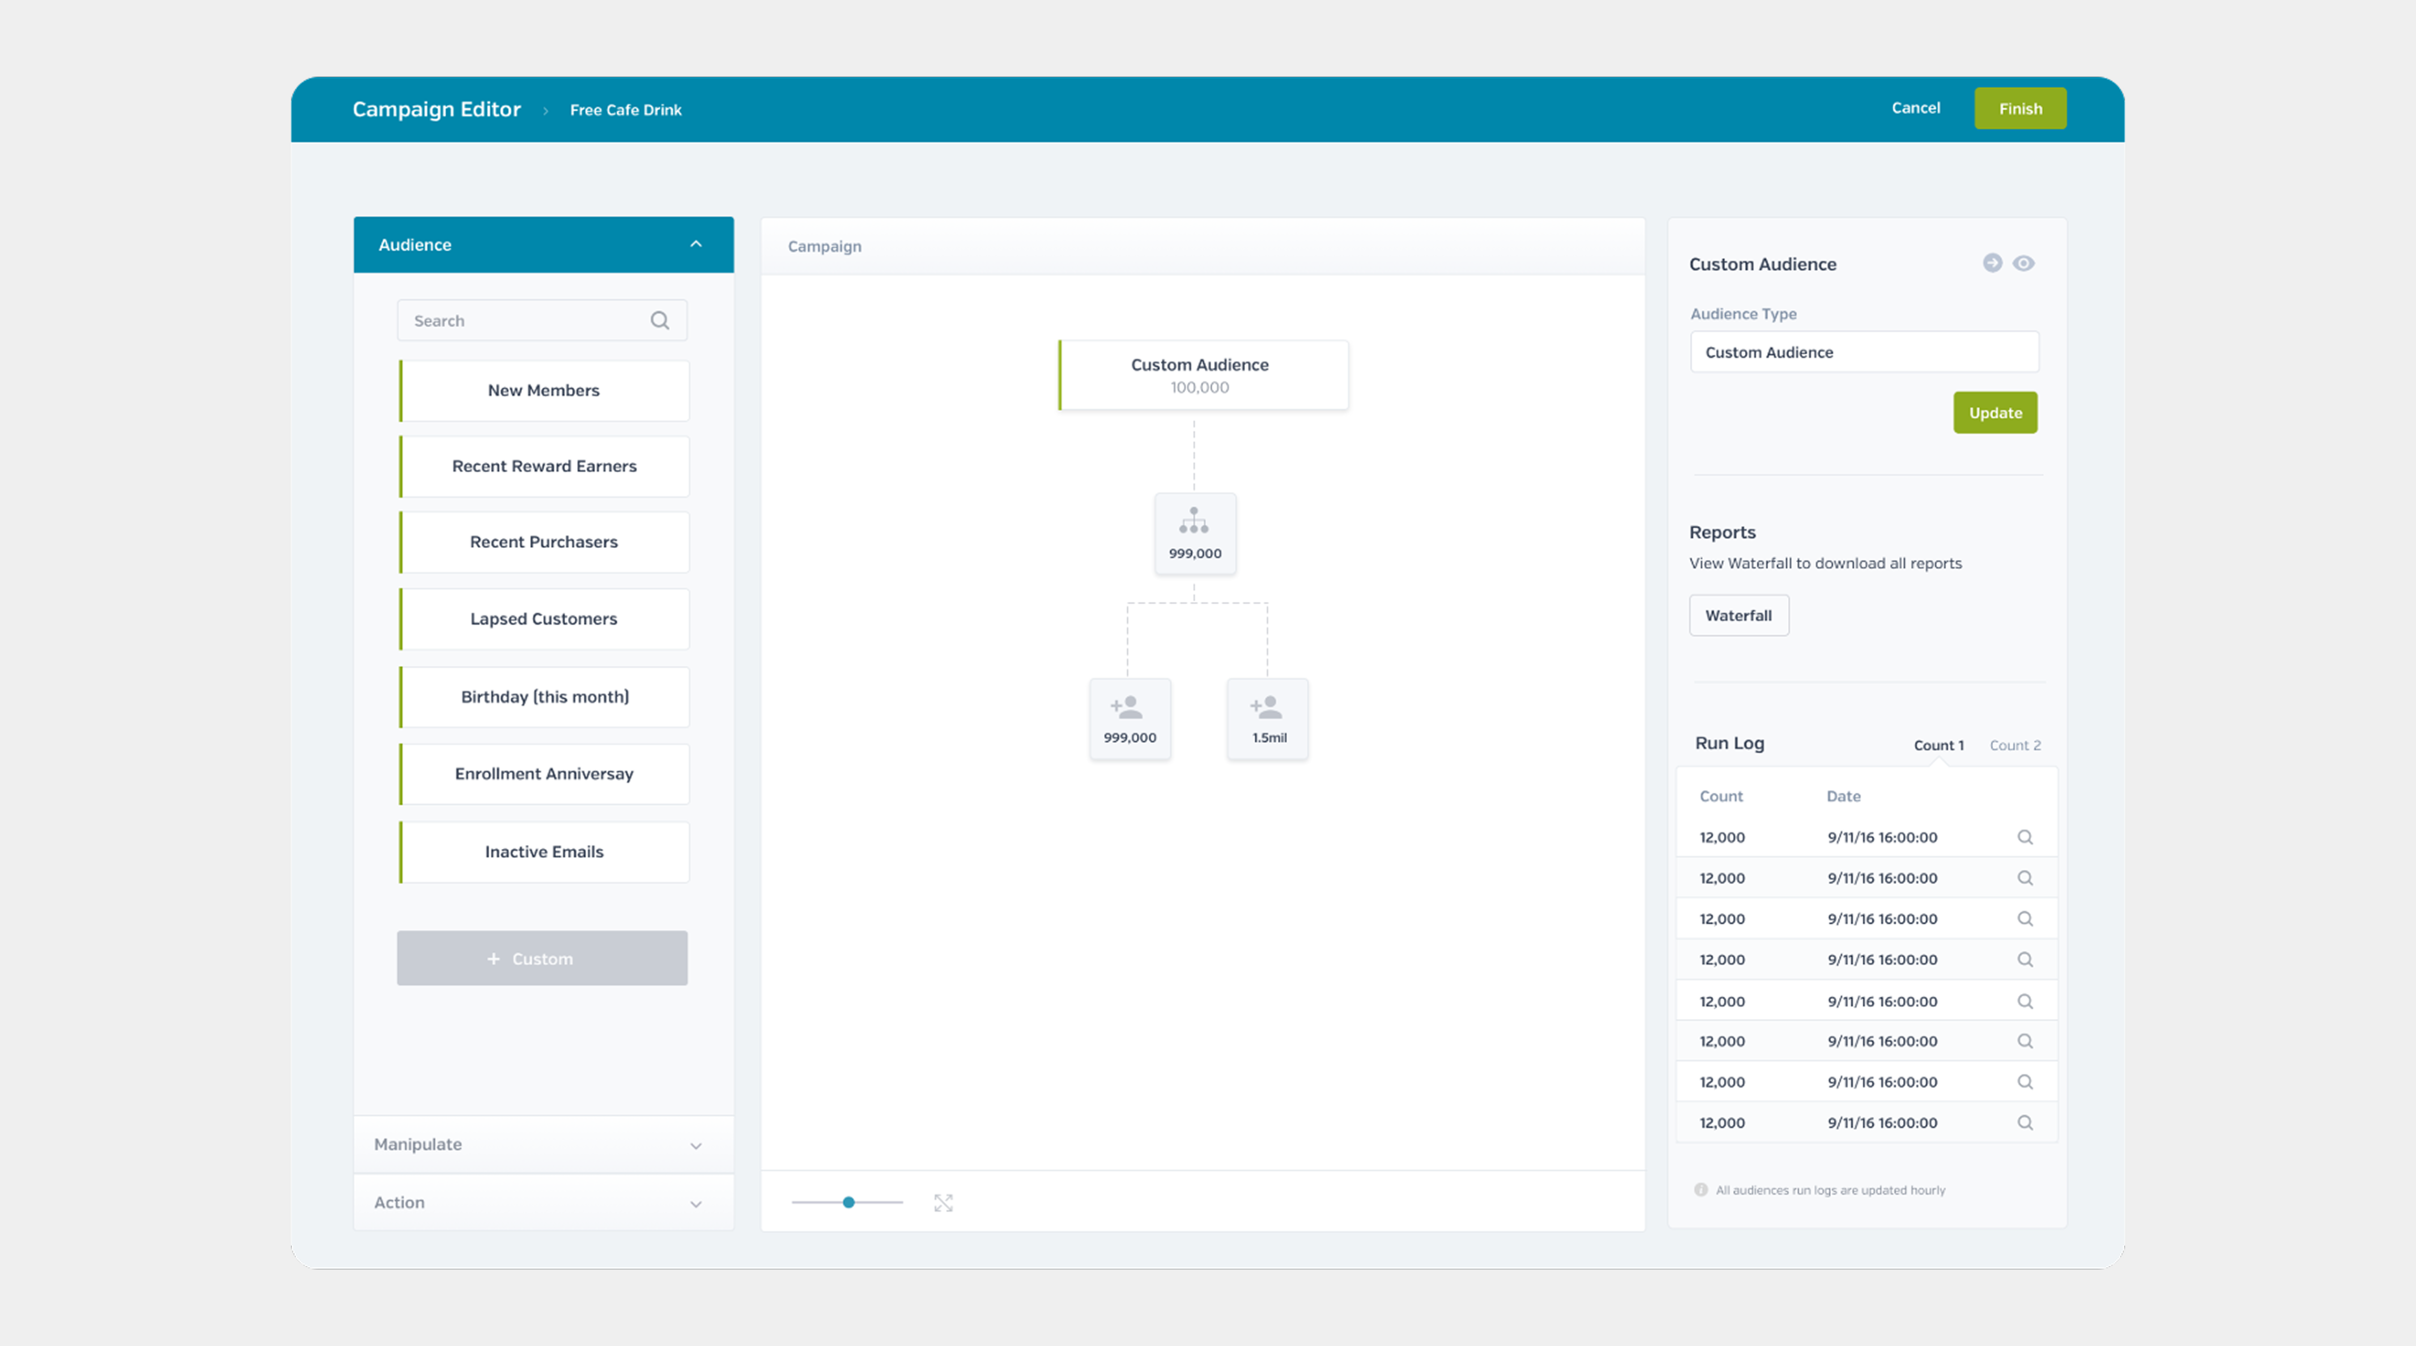Click the Finish button
Image resolution: width=2416 pixels, height=1346 pixels.
coord(2020,109)
